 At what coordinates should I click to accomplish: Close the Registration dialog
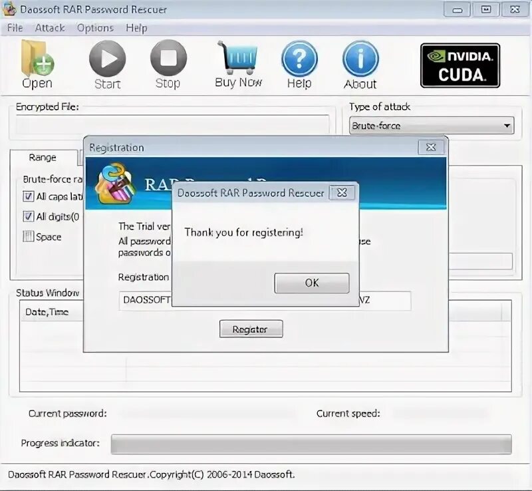point(431,148)
